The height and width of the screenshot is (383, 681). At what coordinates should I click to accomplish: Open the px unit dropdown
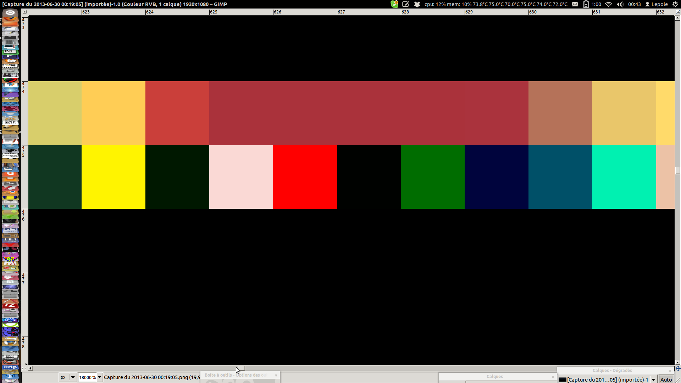pos(67,377)
